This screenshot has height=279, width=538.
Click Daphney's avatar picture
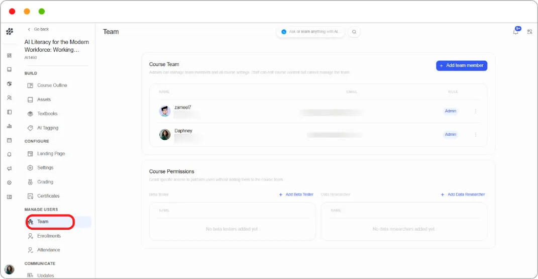[x=165, y=134]
